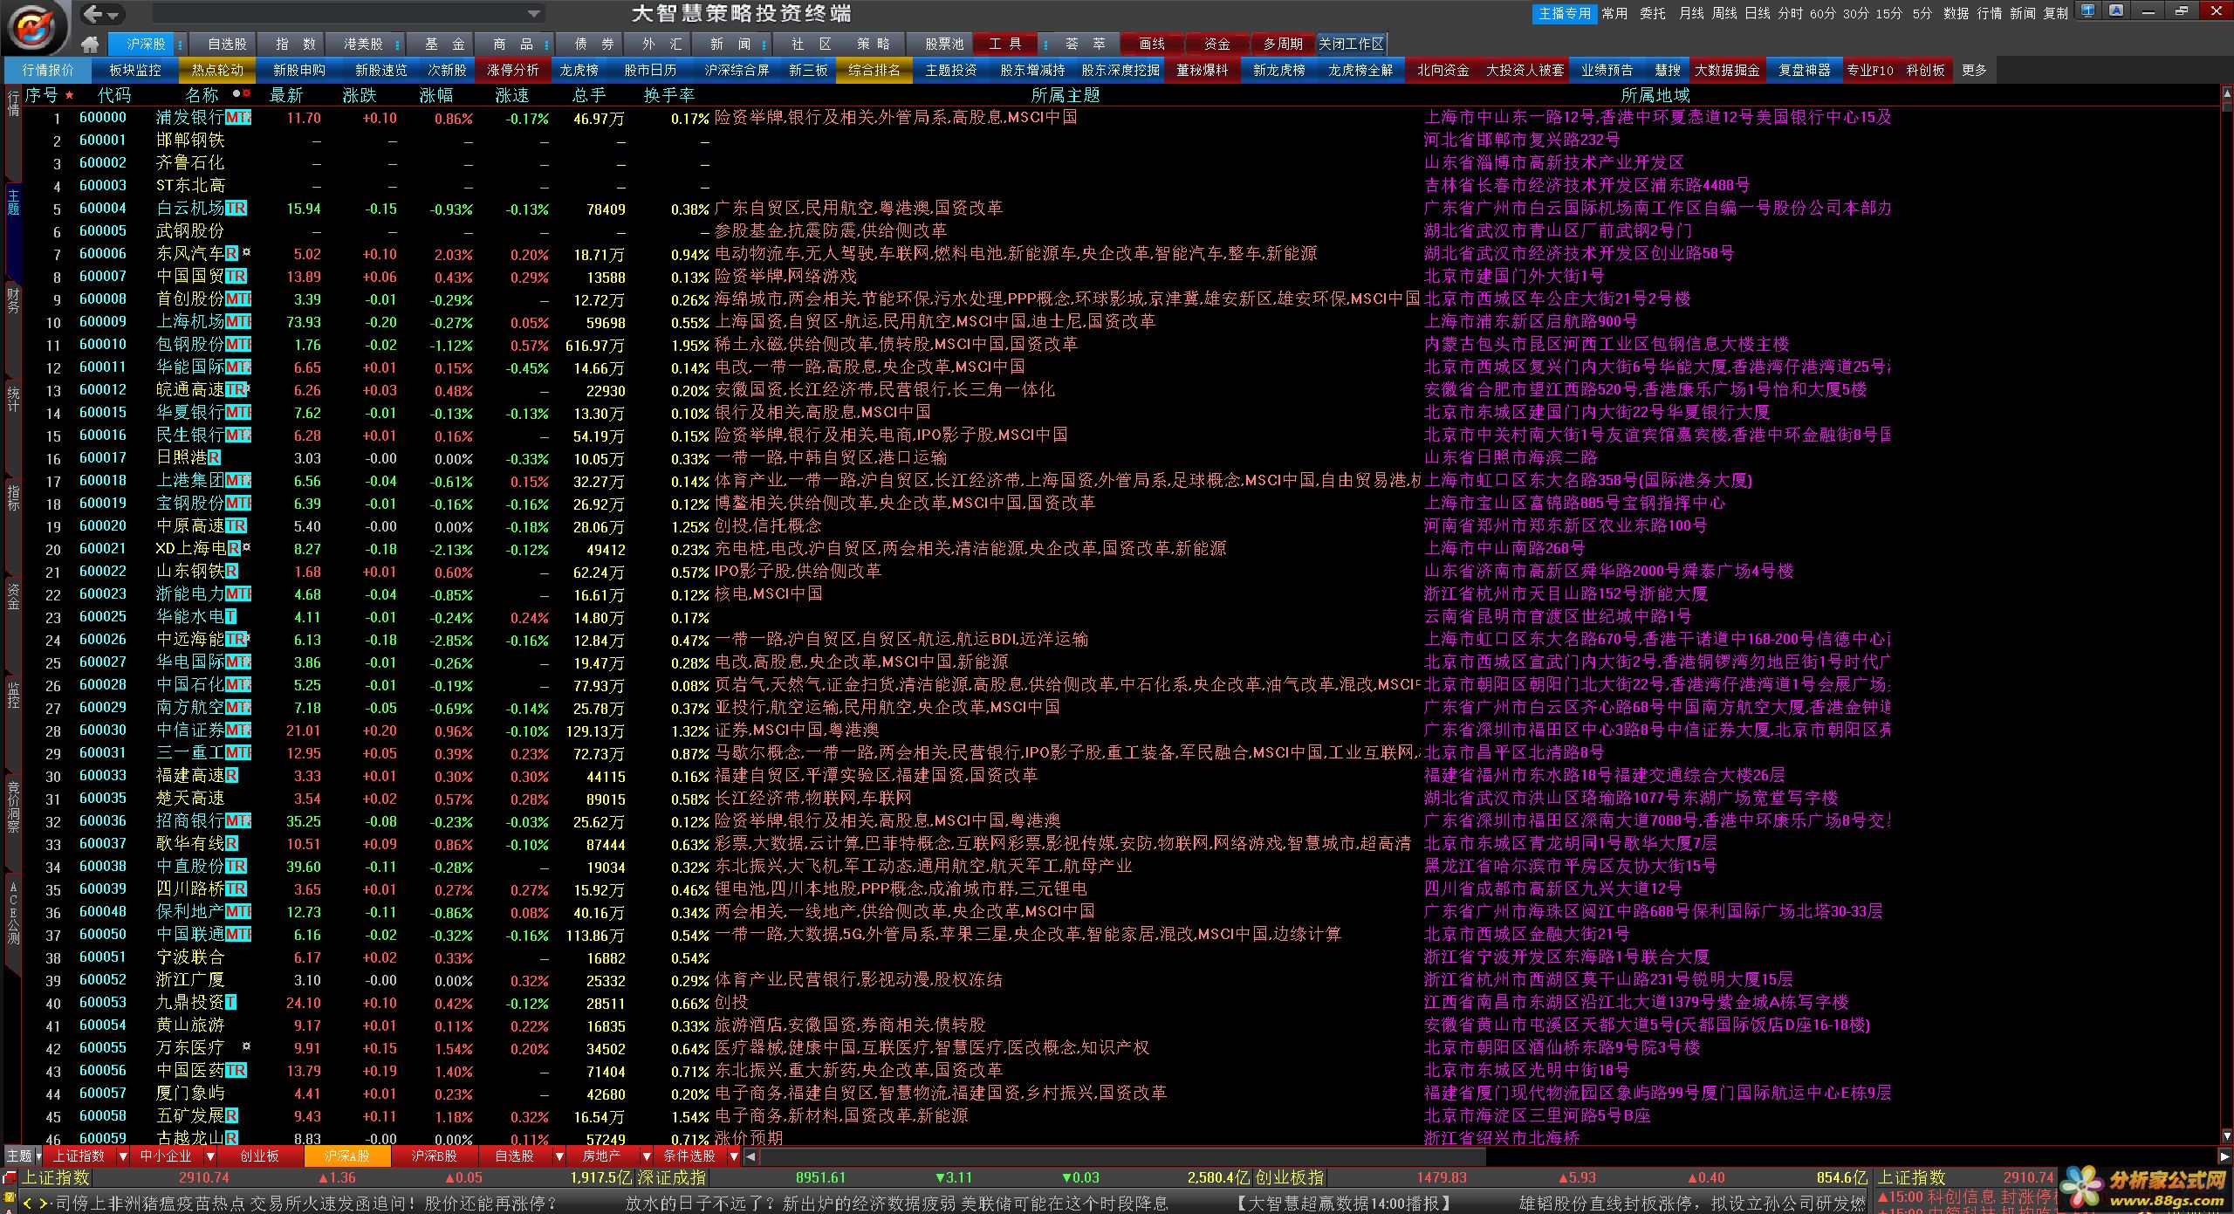Click the red window icon beside 上证指数
The image size is (2234, 1214).
(x=10, y=1178)
